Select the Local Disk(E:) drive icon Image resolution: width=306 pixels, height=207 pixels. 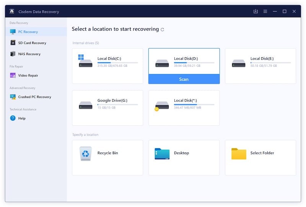pos(238,63)
